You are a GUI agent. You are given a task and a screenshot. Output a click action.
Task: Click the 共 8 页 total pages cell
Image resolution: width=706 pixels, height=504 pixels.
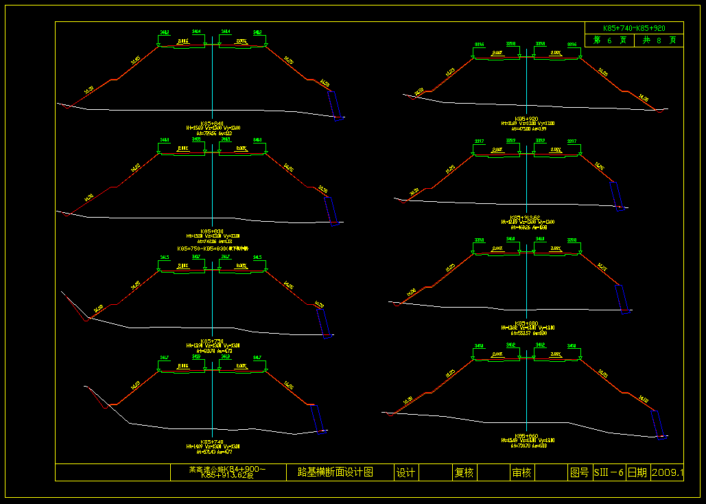pyautogui.click(x=659, y=41)
